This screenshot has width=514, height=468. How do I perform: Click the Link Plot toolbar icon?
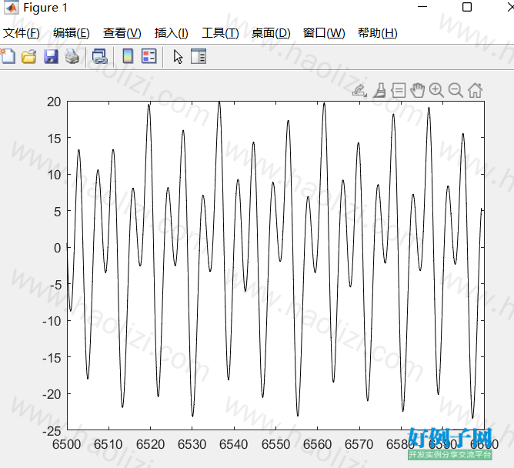pyautogui.click(x=100, y=56)
